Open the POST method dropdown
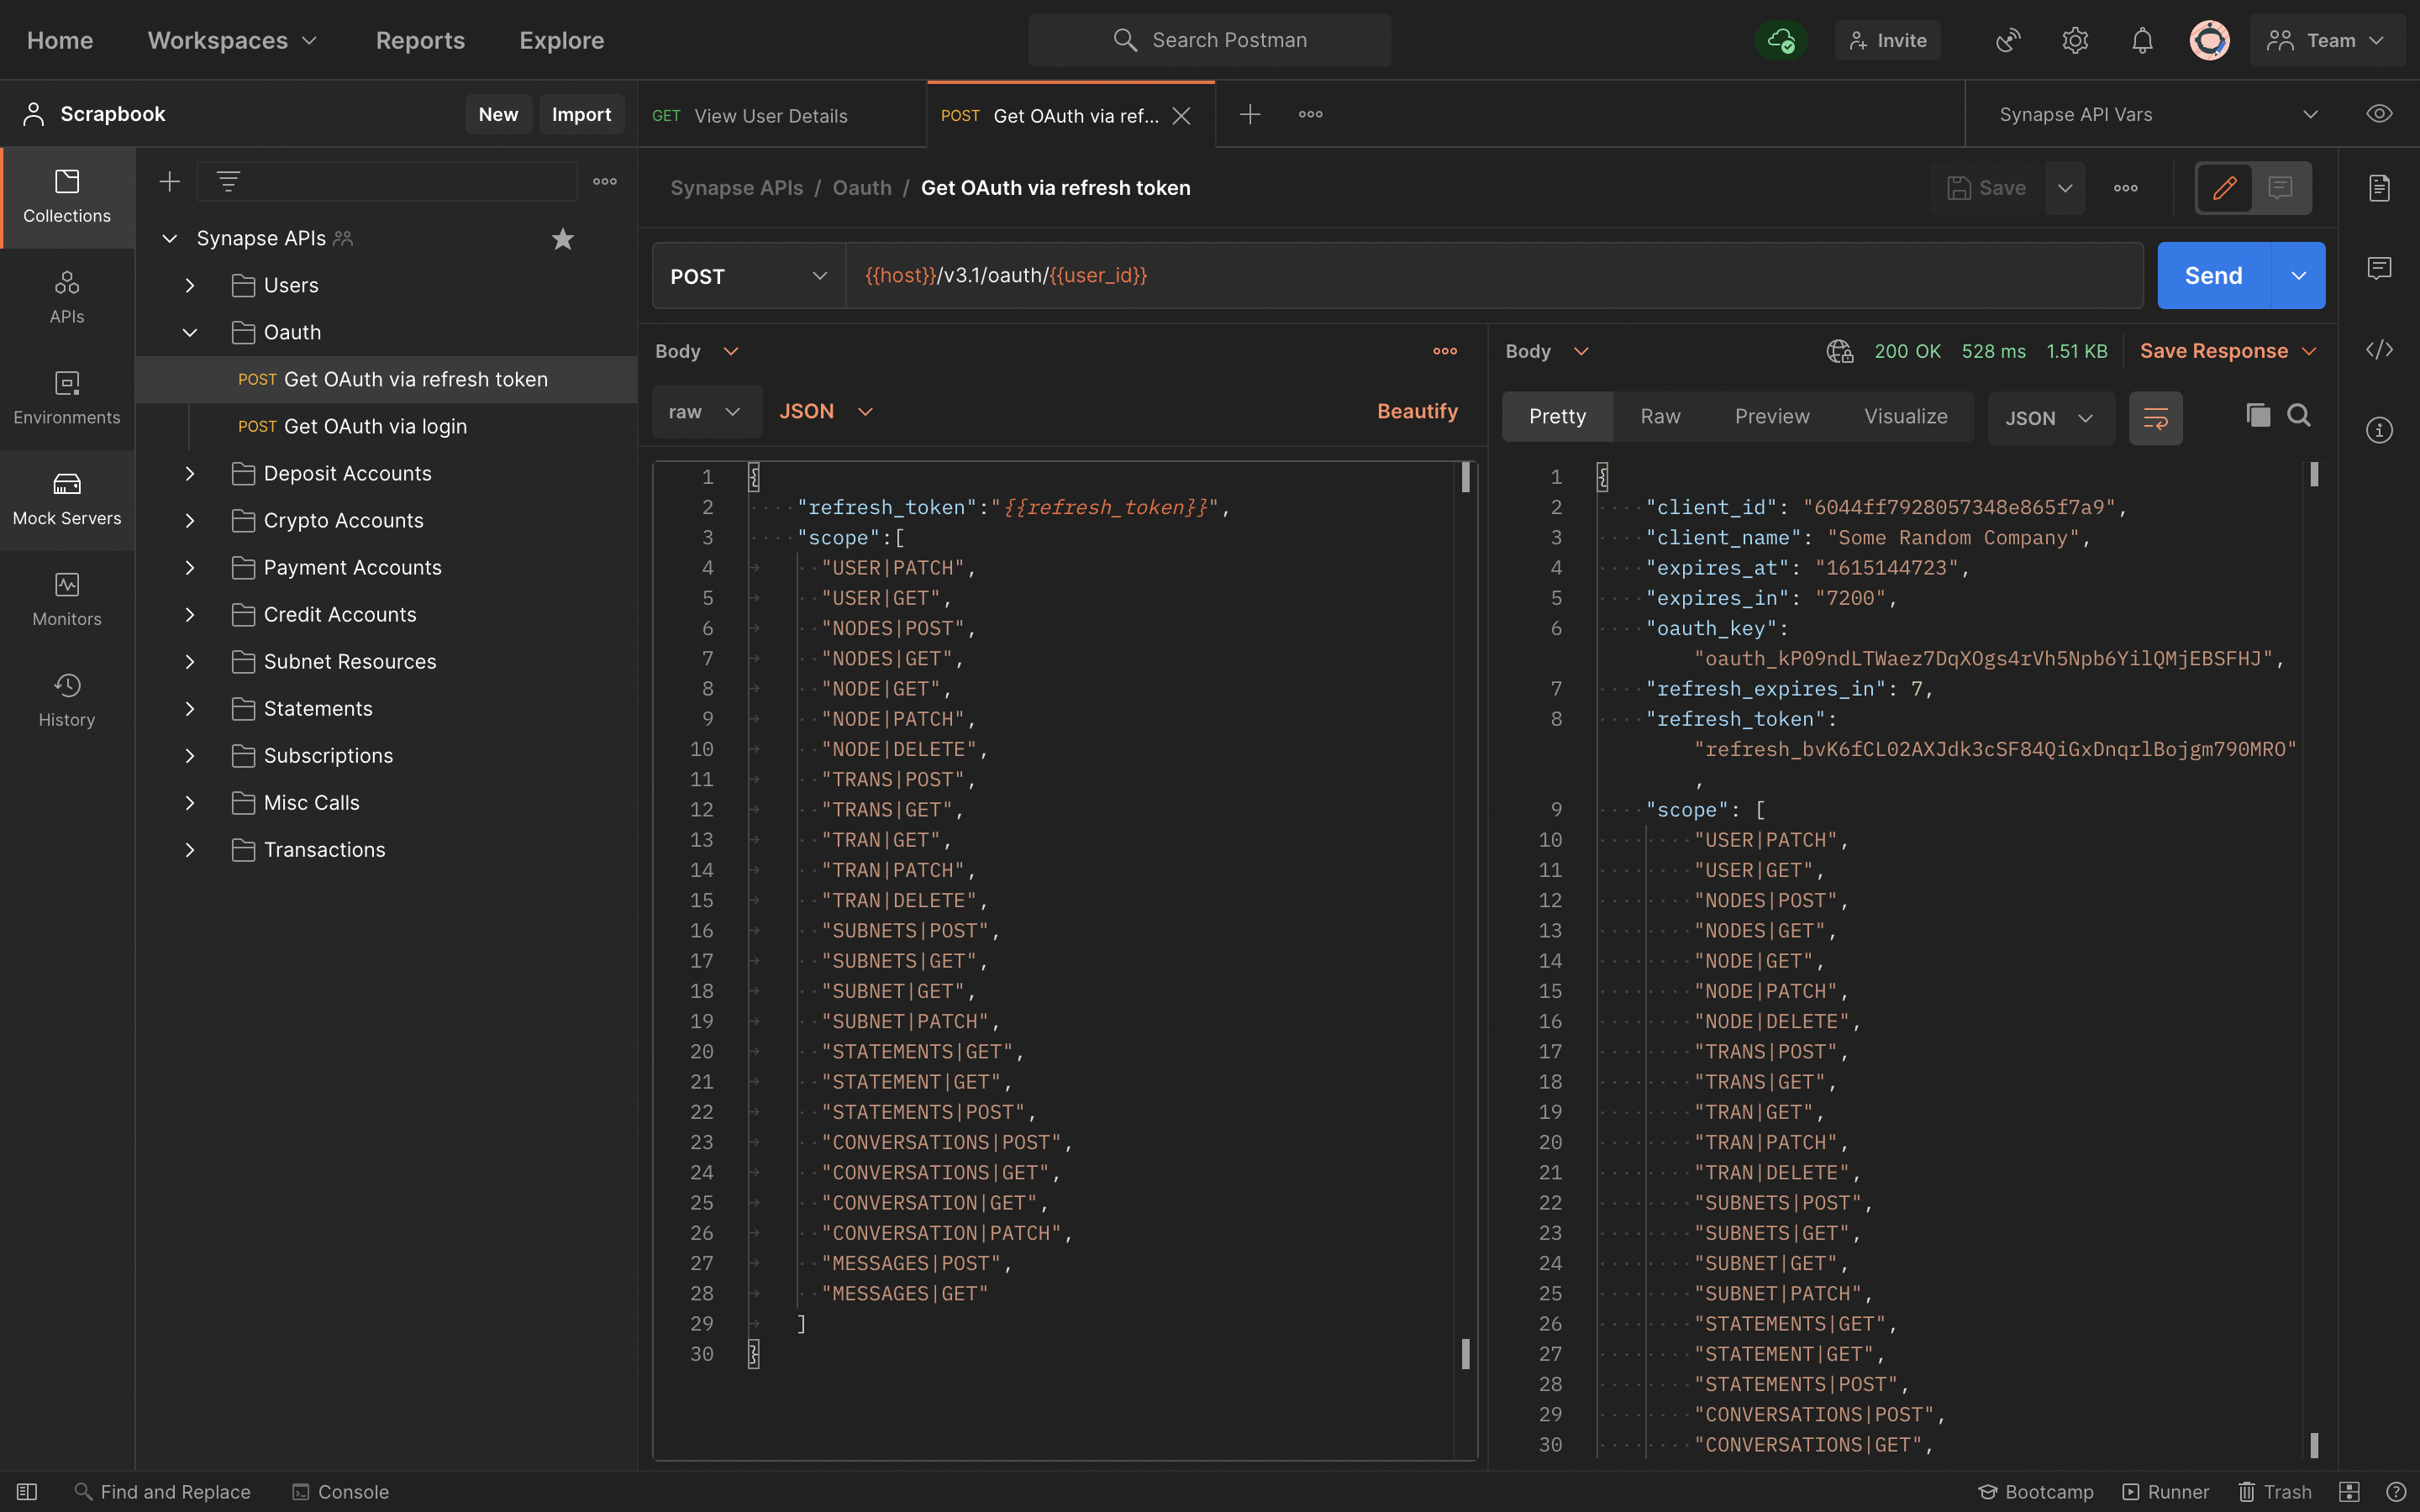Image resolution: width=2420 pixels, height=1512 pixels. point(749,276)
